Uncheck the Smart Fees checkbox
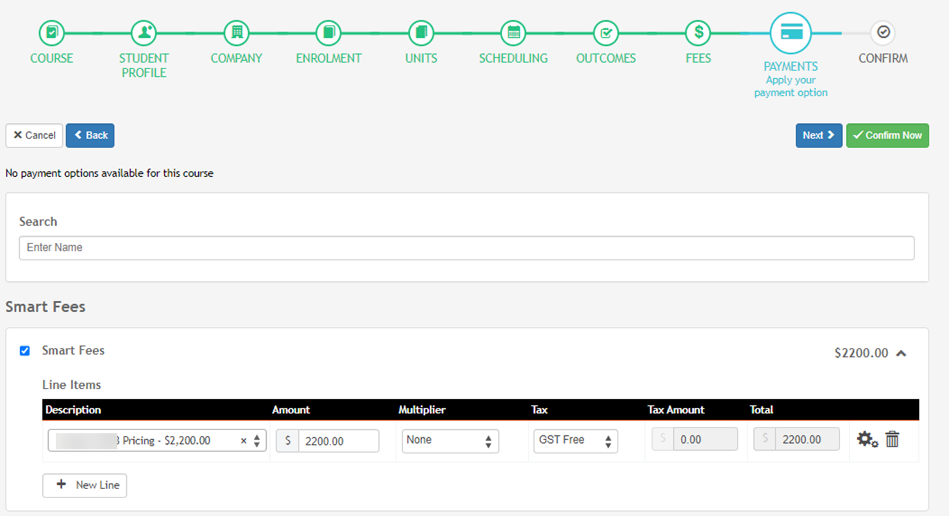Image resolution: width=949 pixels, height=516 pixels. [25, 351]
